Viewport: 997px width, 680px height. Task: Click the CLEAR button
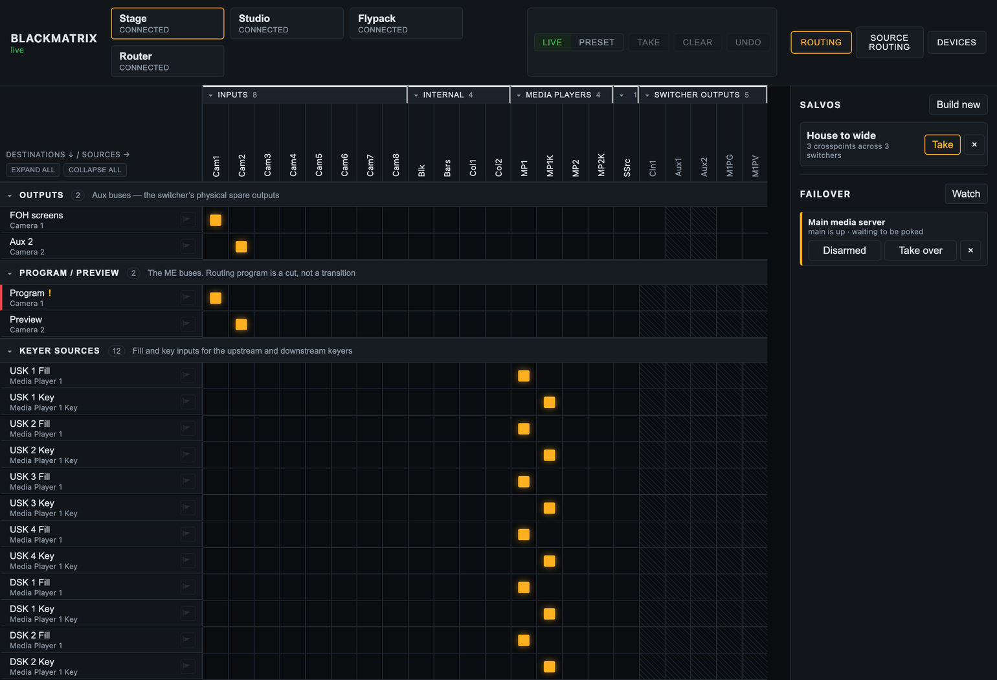click(697, 42)
